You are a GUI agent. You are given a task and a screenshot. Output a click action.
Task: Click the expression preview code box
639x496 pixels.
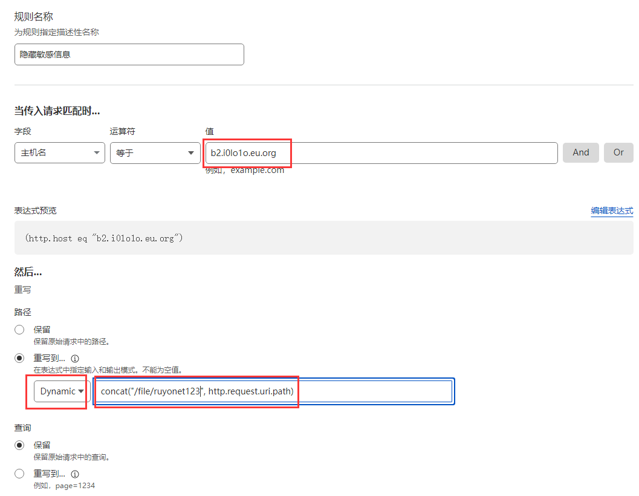pos(323,238)
